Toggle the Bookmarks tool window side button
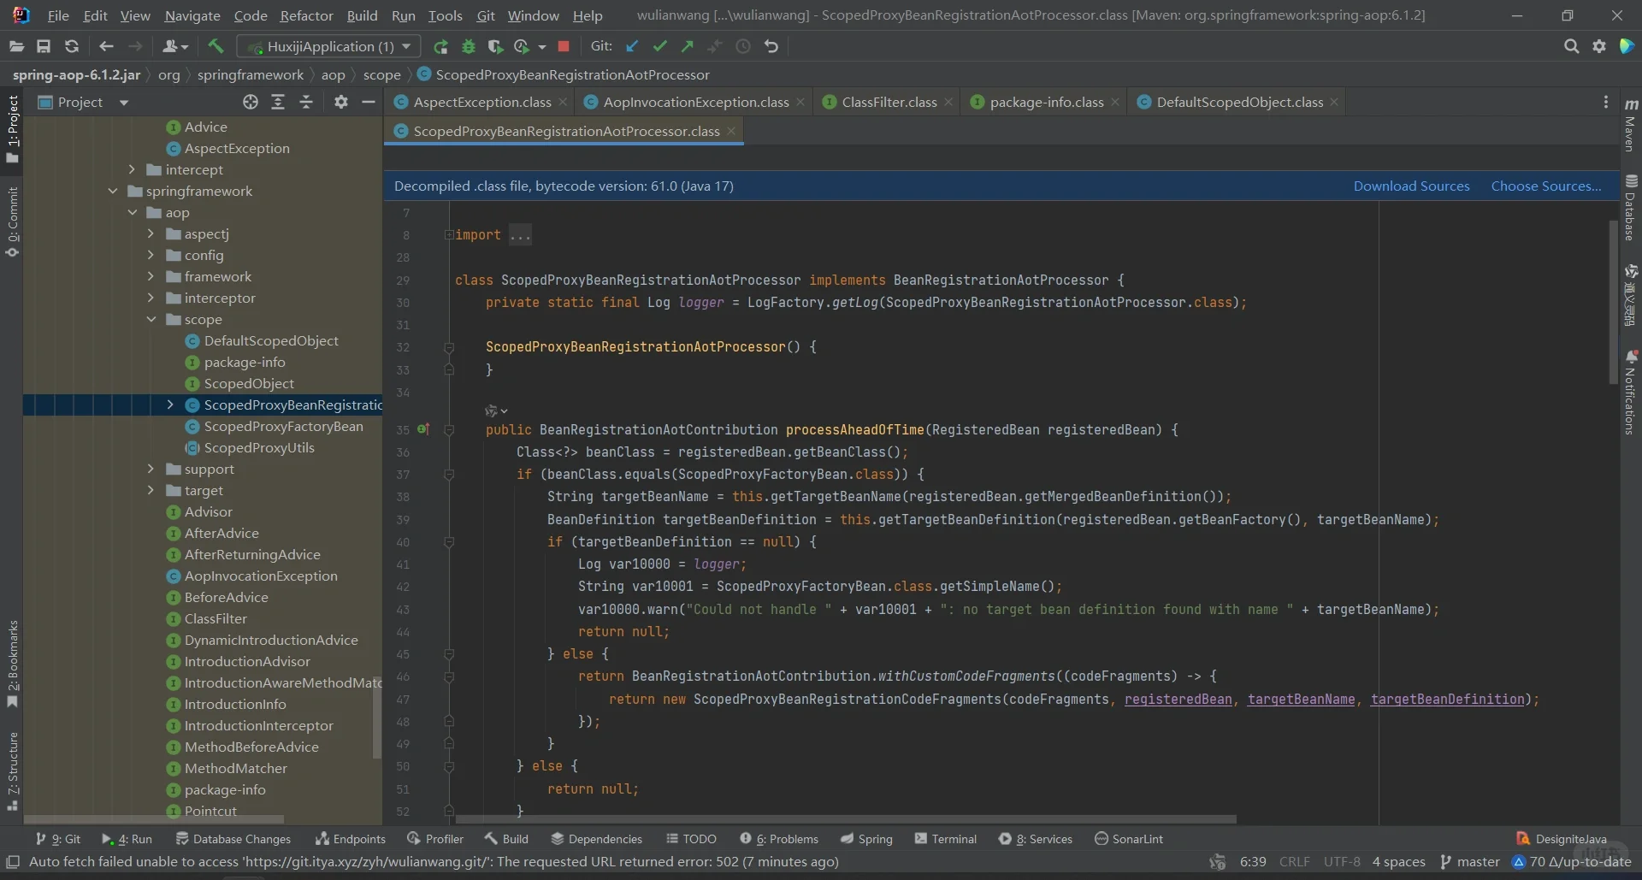 (13, 664)
